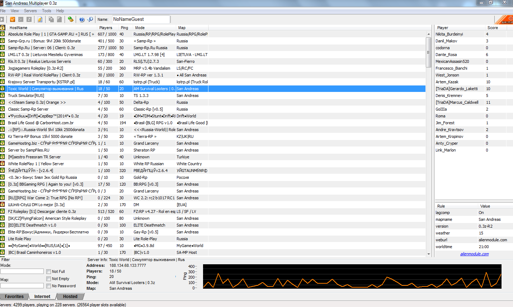Open the Help menu
This screenshot has height=307, width=513.
(60, 11)
